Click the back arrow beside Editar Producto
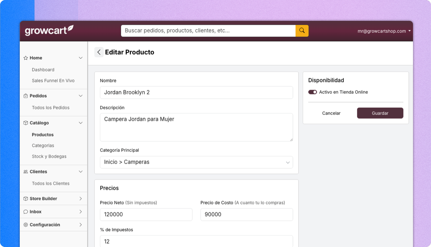This screenshot has height=247, width=431. [99, 52]
